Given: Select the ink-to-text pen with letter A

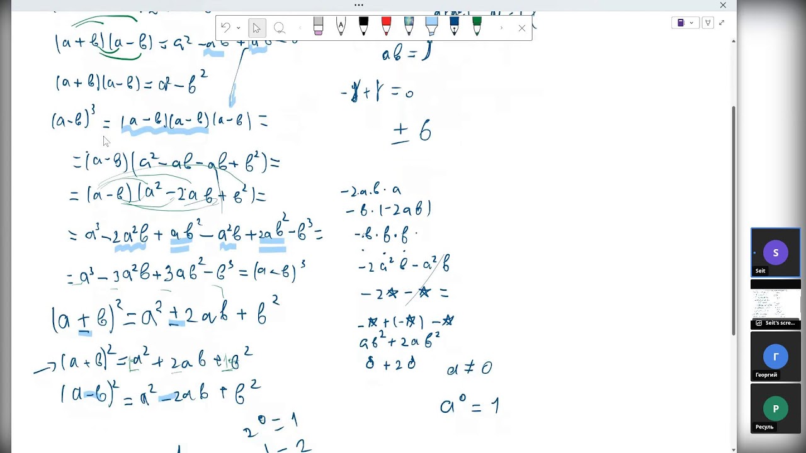Looking at the screenshot, I should 341,26.
